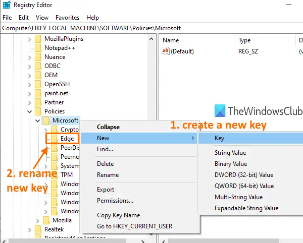Collapse the Policies key

(x=30, y=111)
